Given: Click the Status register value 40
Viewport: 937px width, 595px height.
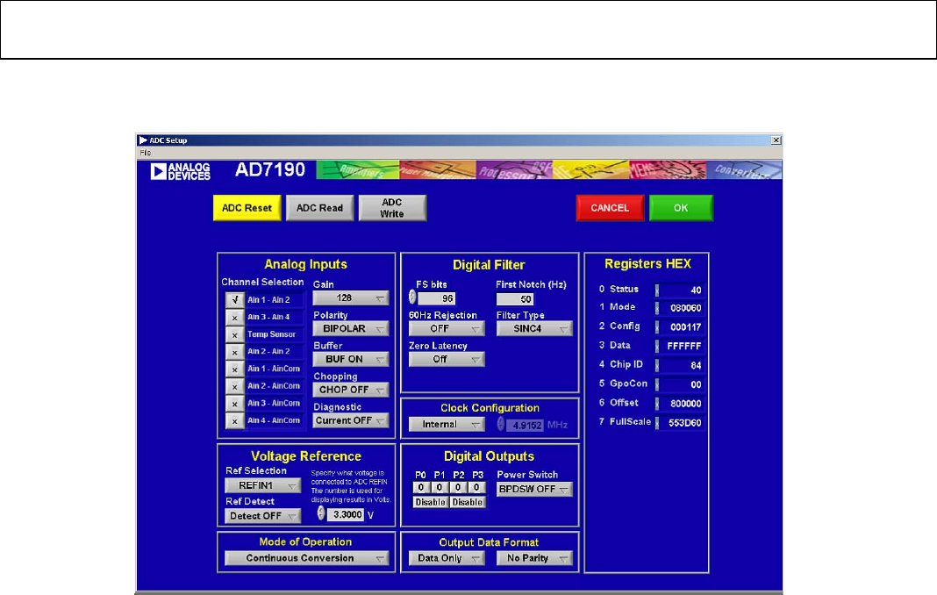Looking at the screenshot, I should [x=682, y=290].
